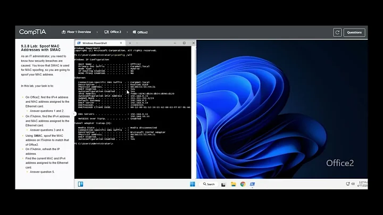Screen dimensions: 383x215
Task: Click the 'Windows IP Configuration' heading
Action: click(x=91, y=60)
